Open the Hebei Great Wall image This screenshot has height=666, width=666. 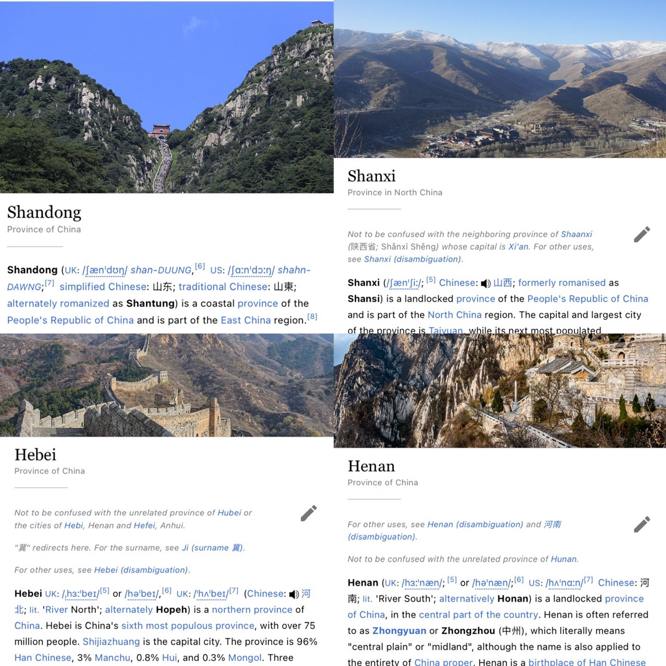[166, 385]
